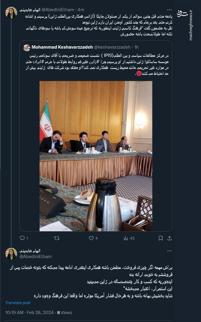Open the quoted tweet's meeting room photo

coord(96,156)
